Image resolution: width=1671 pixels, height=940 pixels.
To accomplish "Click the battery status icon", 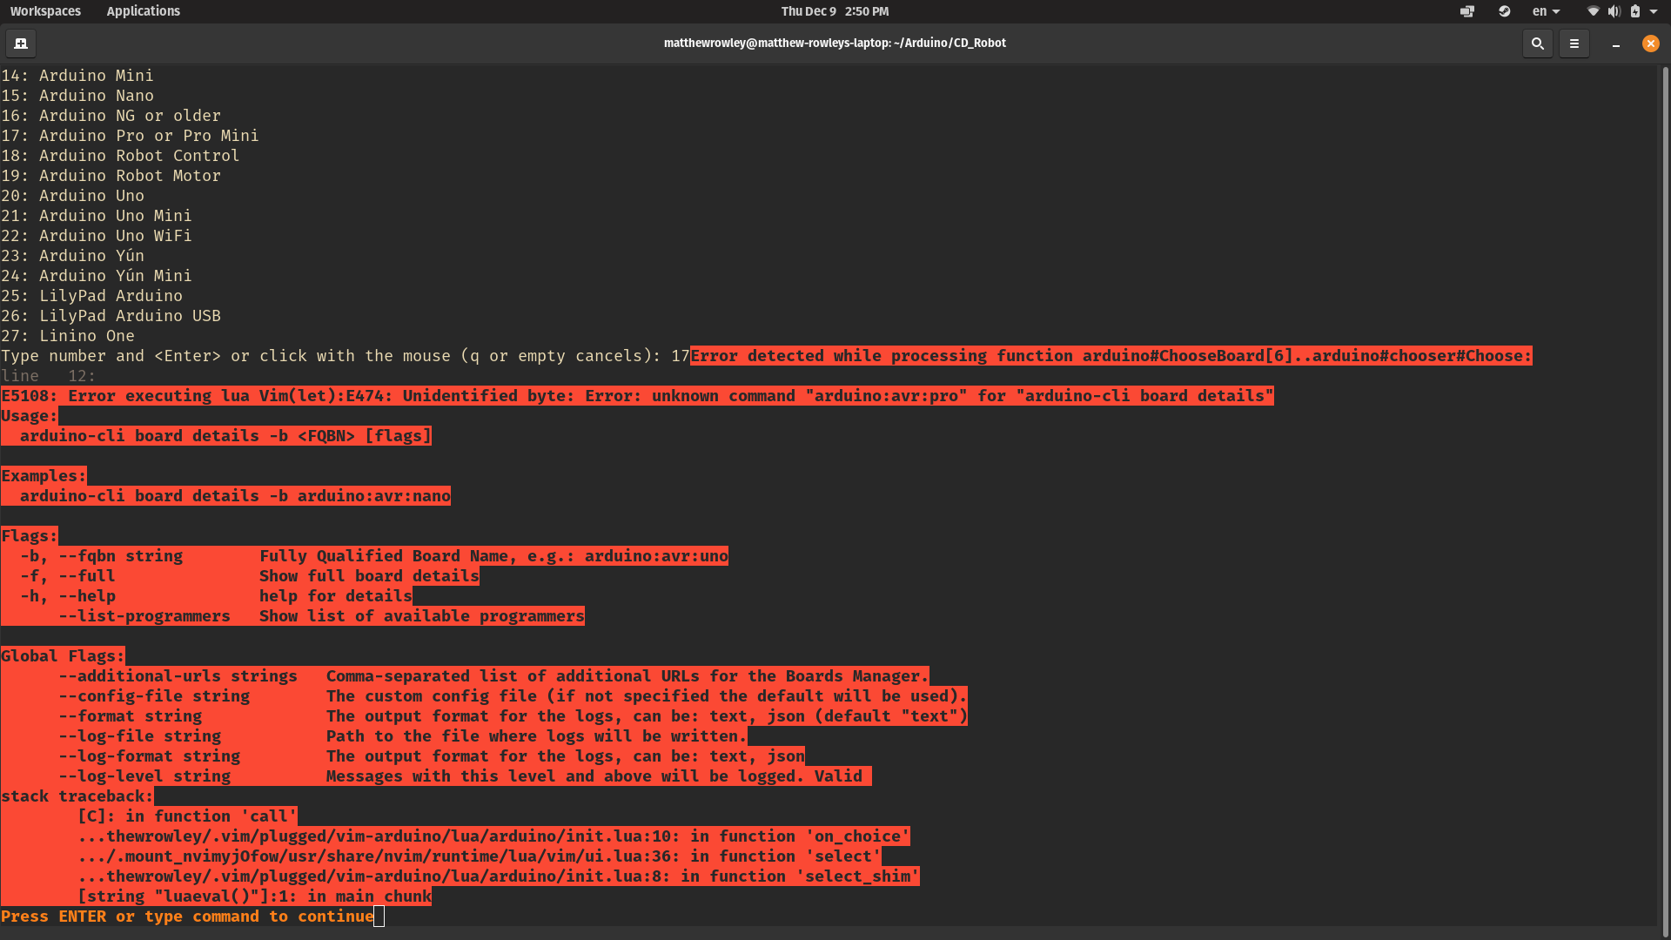I will [x=1635, y=11].
